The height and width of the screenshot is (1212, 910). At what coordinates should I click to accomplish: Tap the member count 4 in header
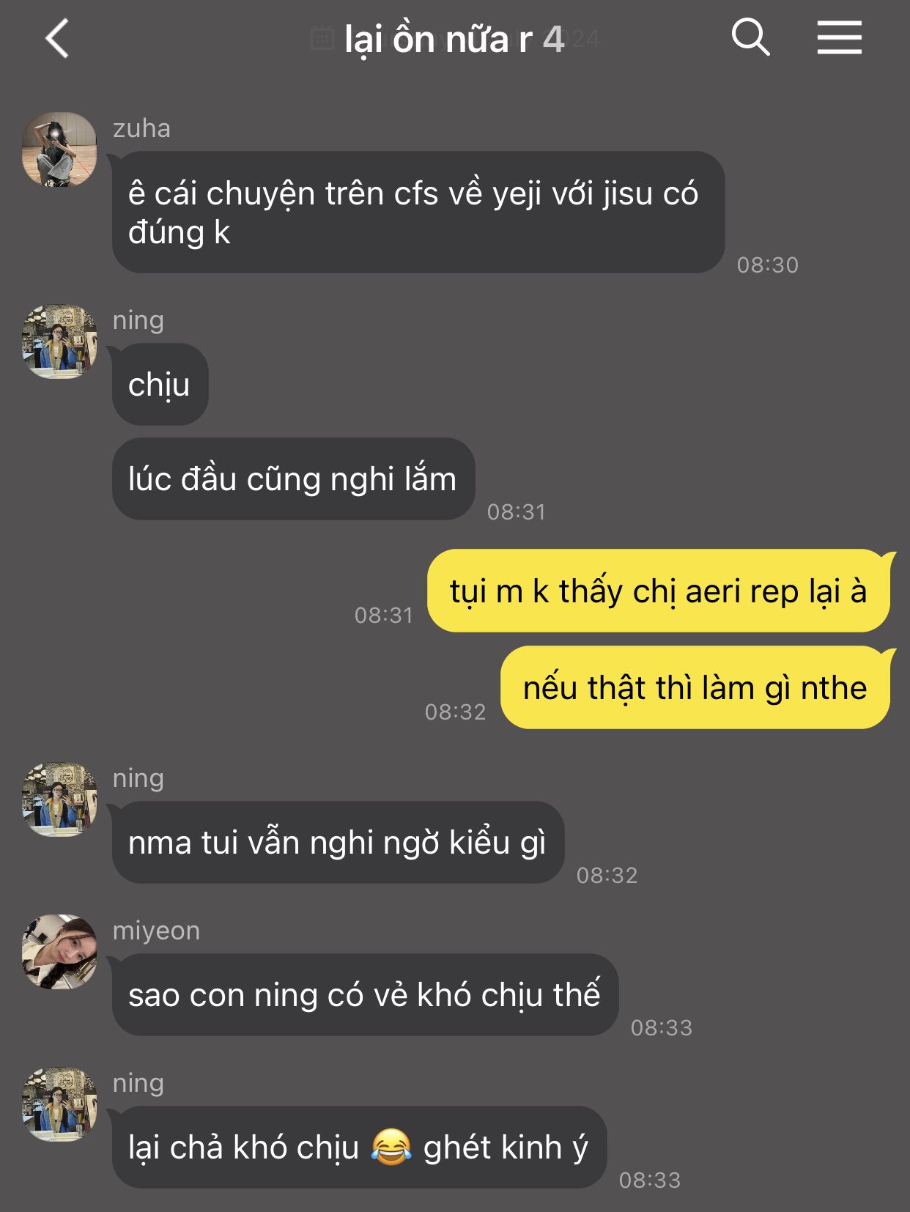click(x=553, y=40)
